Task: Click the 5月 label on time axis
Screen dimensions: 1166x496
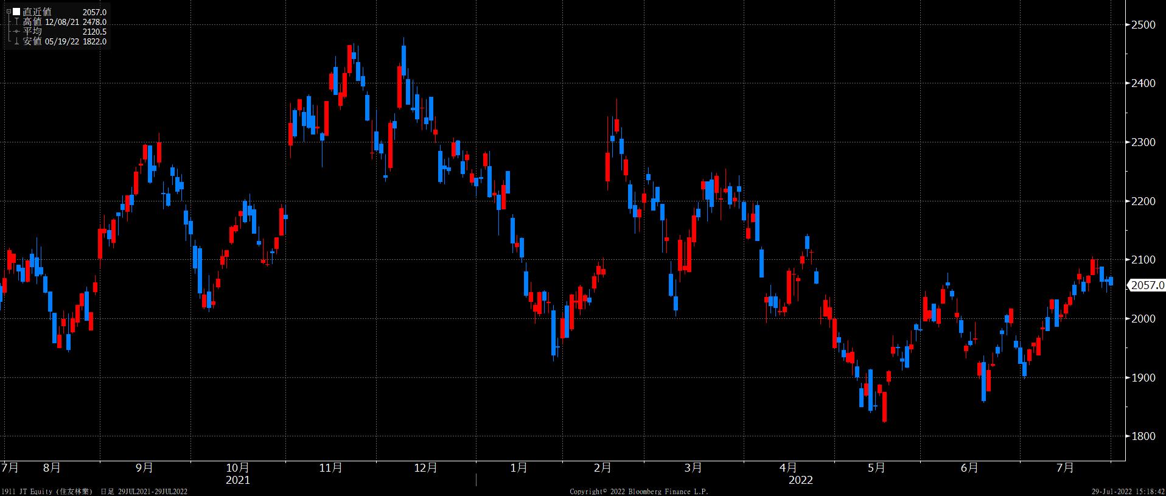Action: click(x=877, y=468)
